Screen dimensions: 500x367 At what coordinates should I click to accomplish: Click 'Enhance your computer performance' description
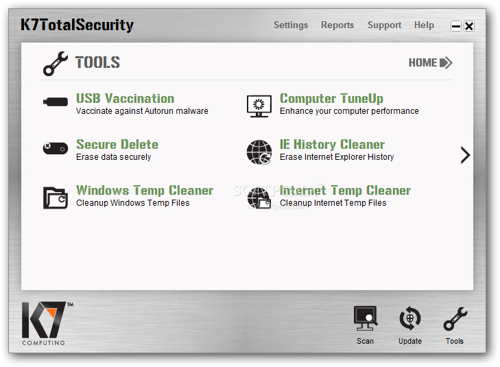(x=349, y=111)
